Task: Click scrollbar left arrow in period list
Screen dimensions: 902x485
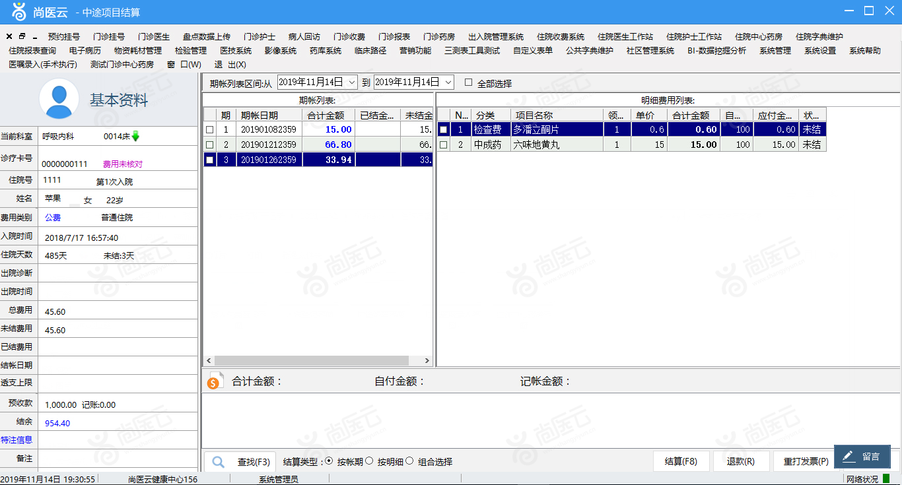Action: click(x=209, y=361)
